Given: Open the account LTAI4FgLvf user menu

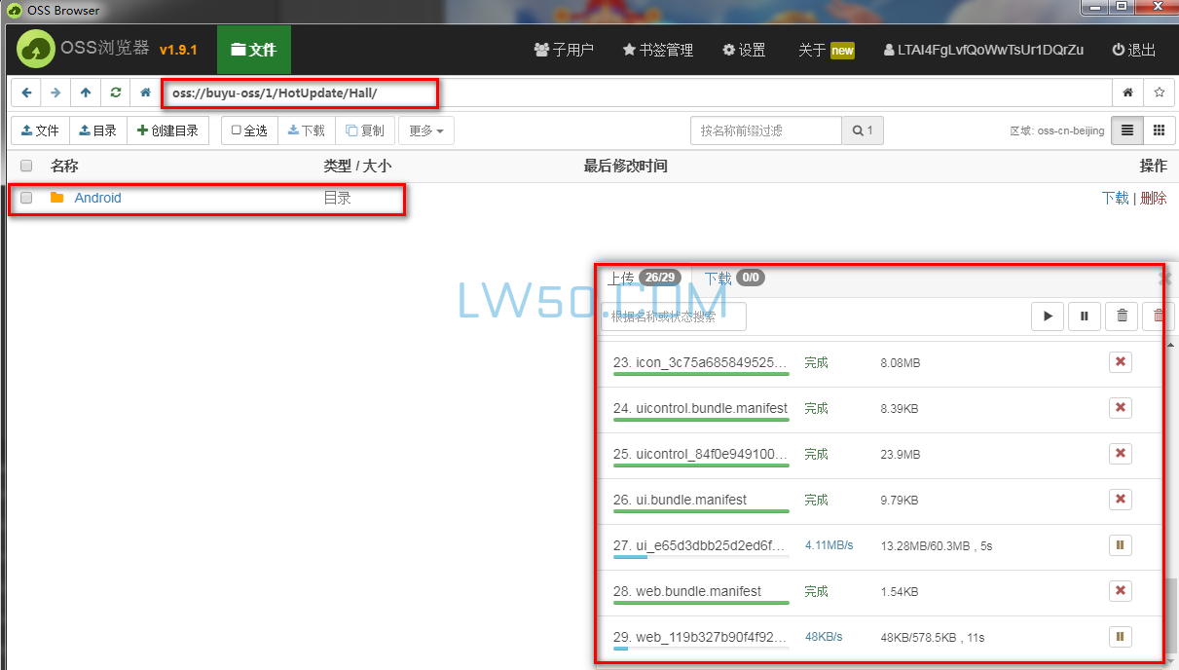Looking at the screenshot, I should [983, 50].
